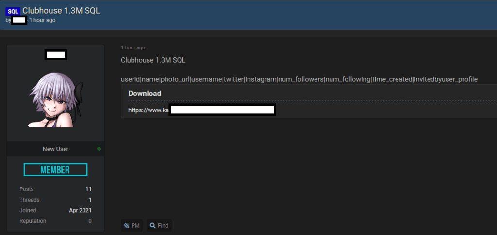This screenshot has height=235, width=497.
Task: Click the Joined Apr 2021 date
Action: click(x=80, y=210)
